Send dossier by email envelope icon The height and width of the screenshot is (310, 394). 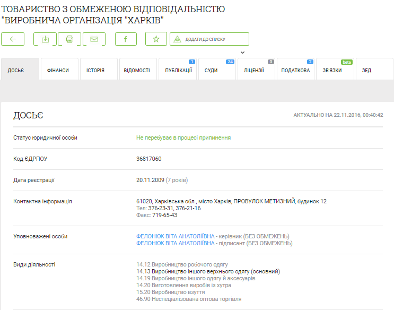click(94, 39)
